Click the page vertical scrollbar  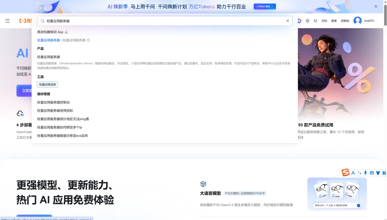[385, 15]
